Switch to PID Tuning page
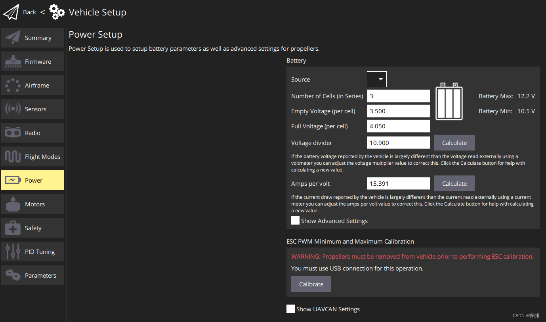546x322 pixels. (32, 252)
